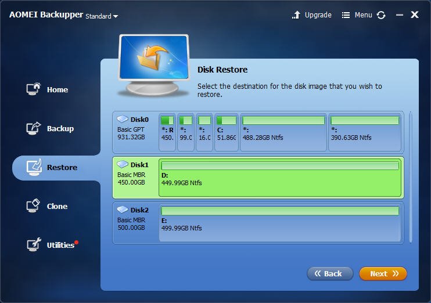Click the D: partition usage bar

tap(280, 165)
